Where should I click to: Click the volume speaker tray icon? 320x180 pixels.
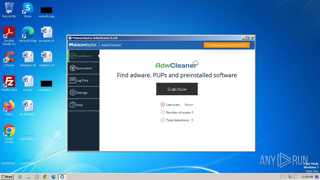tap(284, 177)
